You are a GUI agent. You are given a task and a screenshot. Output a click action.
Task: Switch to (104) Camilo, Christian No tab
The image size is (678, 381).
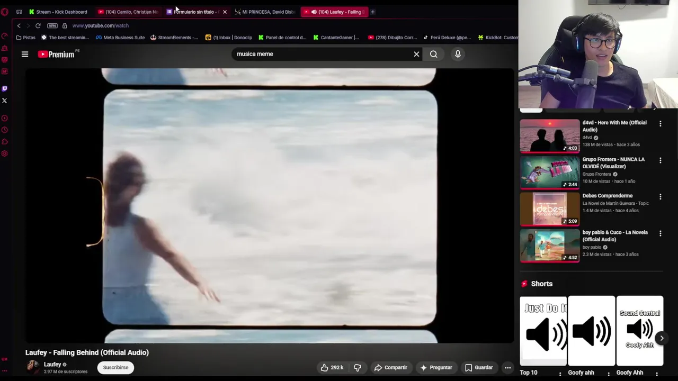(x=128, y=12)
